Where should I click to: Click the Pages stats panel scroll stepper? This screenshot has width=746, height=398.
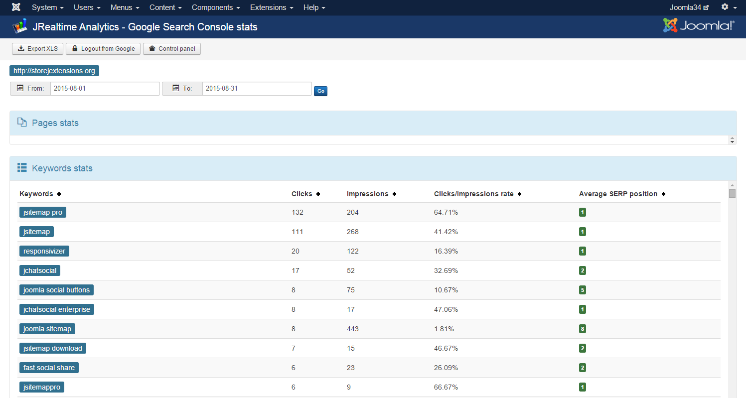point(732,140)
